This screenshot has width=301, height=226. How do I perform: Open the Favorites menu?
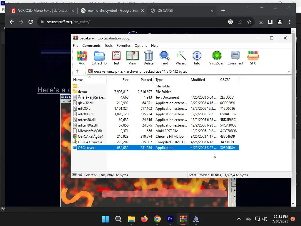pyautogui.click(x=123, y=46)
